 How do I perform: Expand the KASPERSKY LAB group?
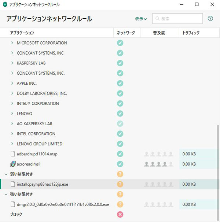[12, 63]
